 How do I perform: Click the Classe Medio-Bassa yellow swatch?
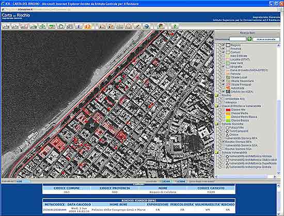pyautogui.click(x=228, y=117)
